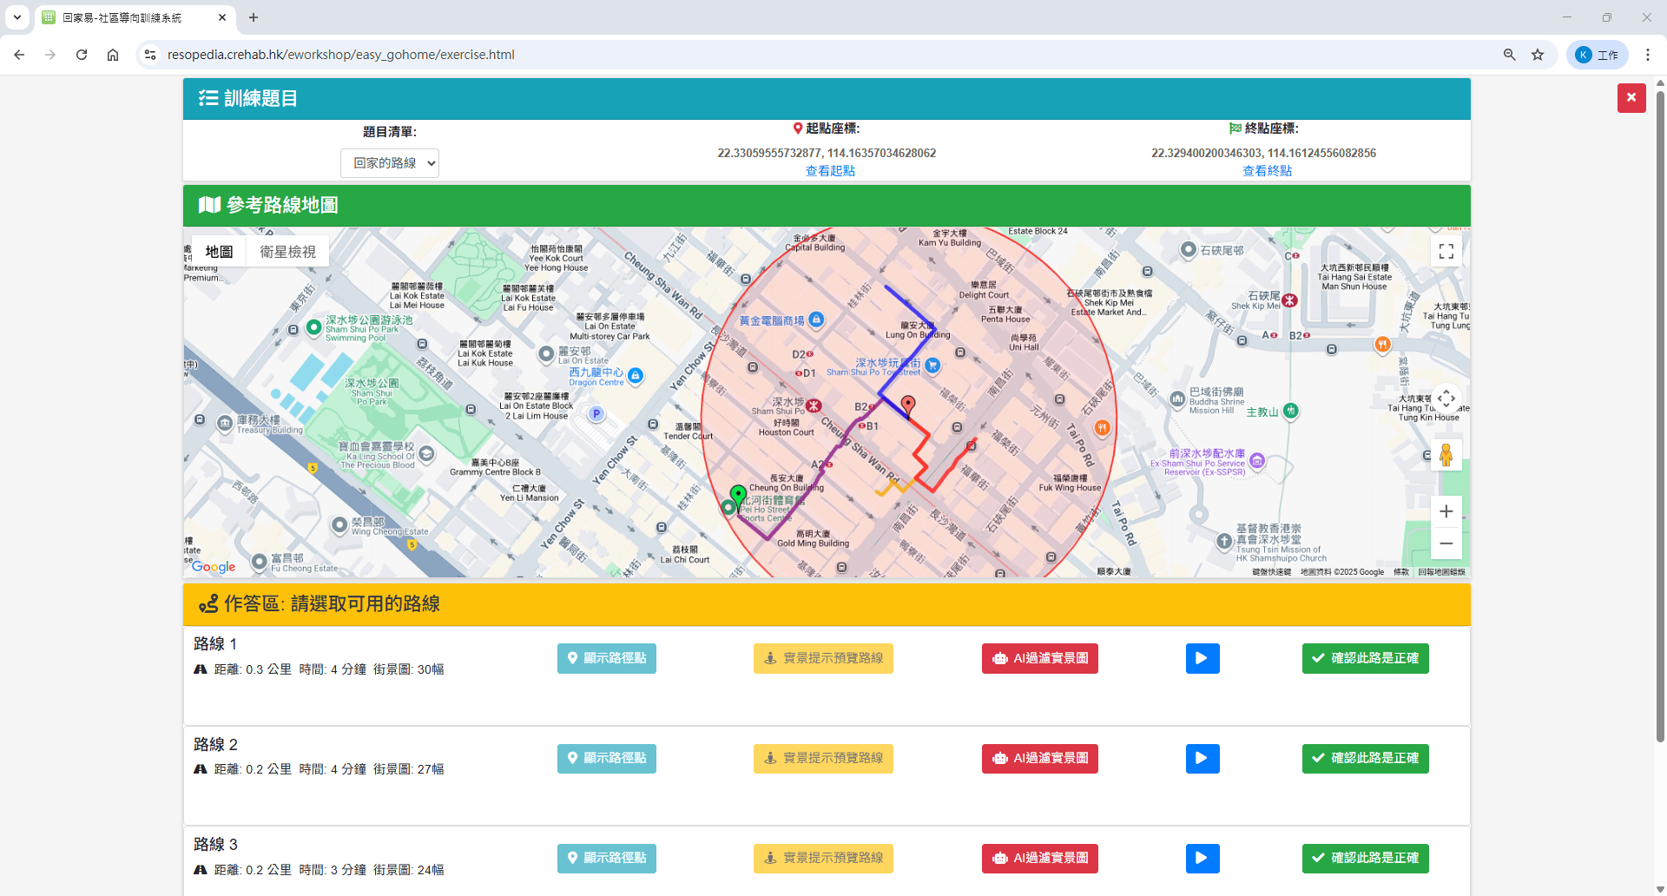Toggle fullscreen view on the map
The height and width of the screenshot is (896, 1667).
click(1446, 252)
